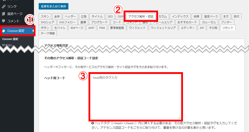Select the インデックス tab
The height and width of the screenshot is (132, 249).
[x=180, y=17]
